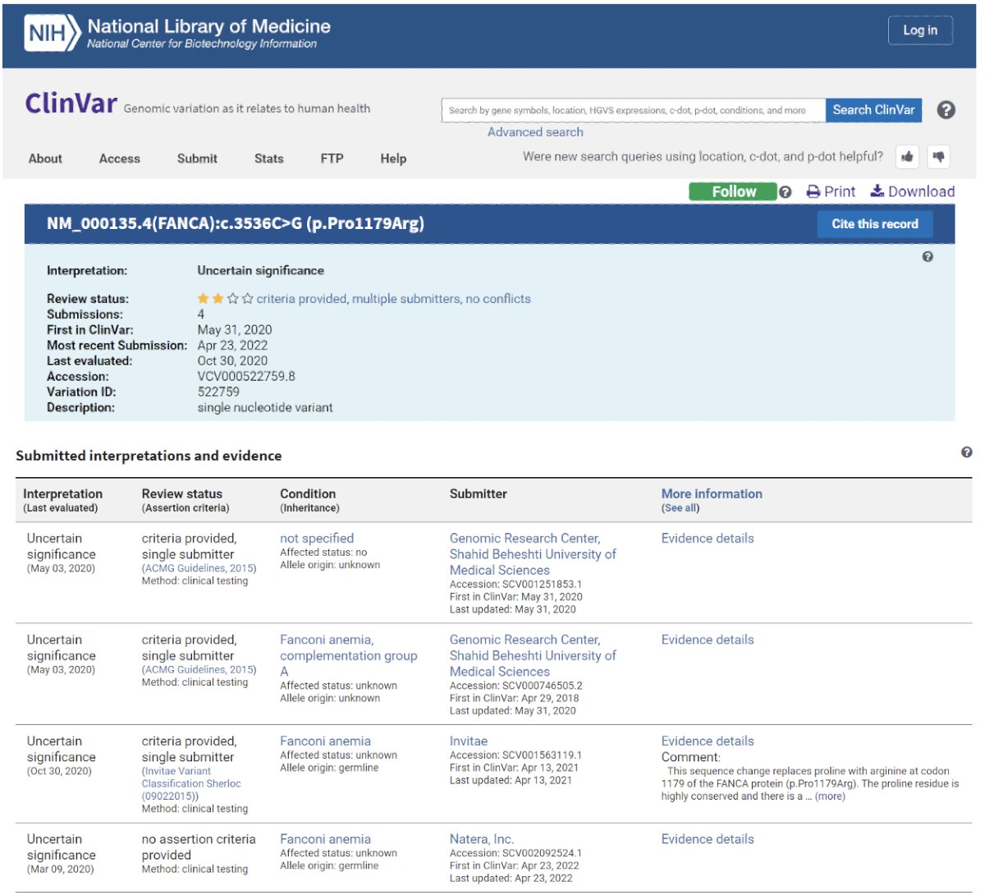The image size is (985, 895).
Task: Open the Submit menu
Action: 197,158
